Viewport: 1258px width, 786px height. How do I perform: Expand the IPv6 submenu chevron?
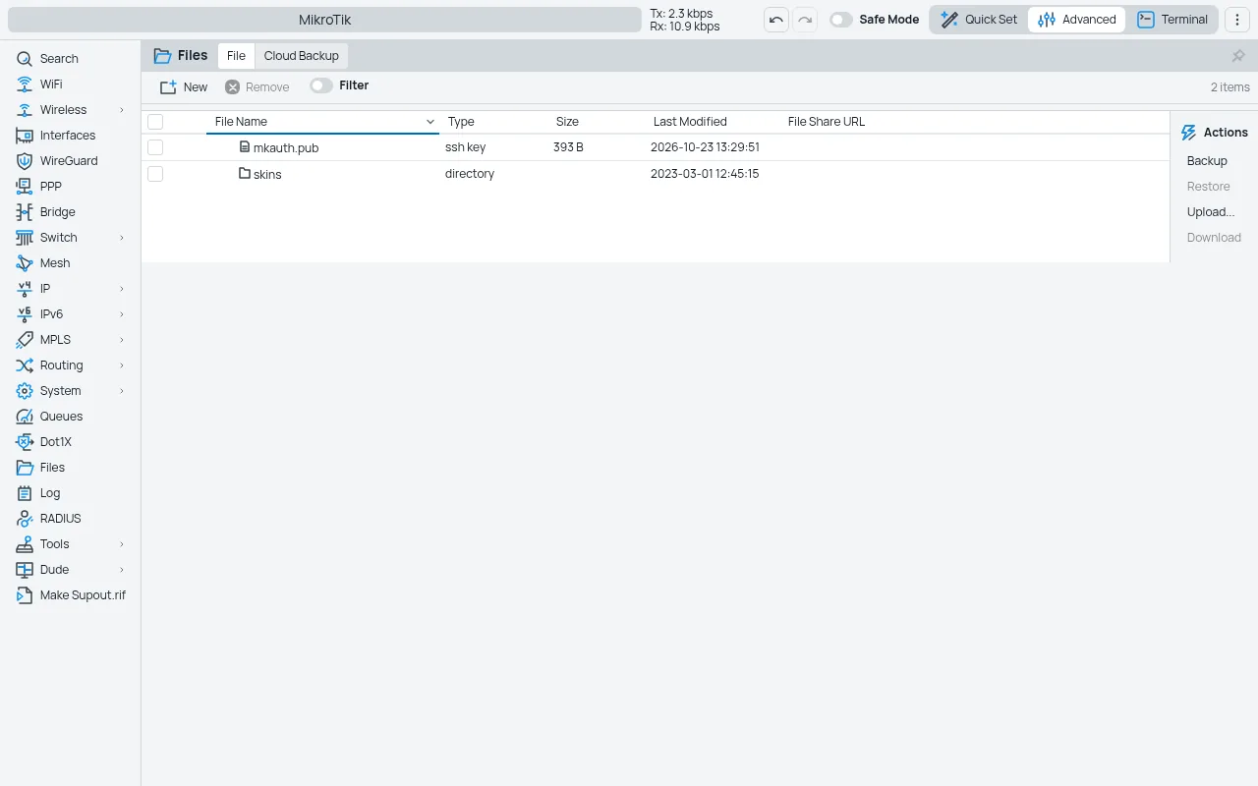click(x=122, y=314)
